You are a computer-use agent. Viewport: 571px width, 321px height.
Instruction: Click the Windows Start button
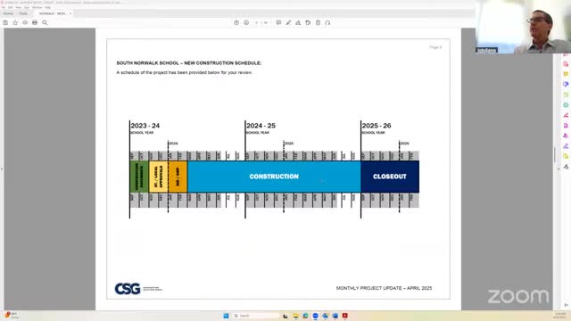click(x=226, y=316)
